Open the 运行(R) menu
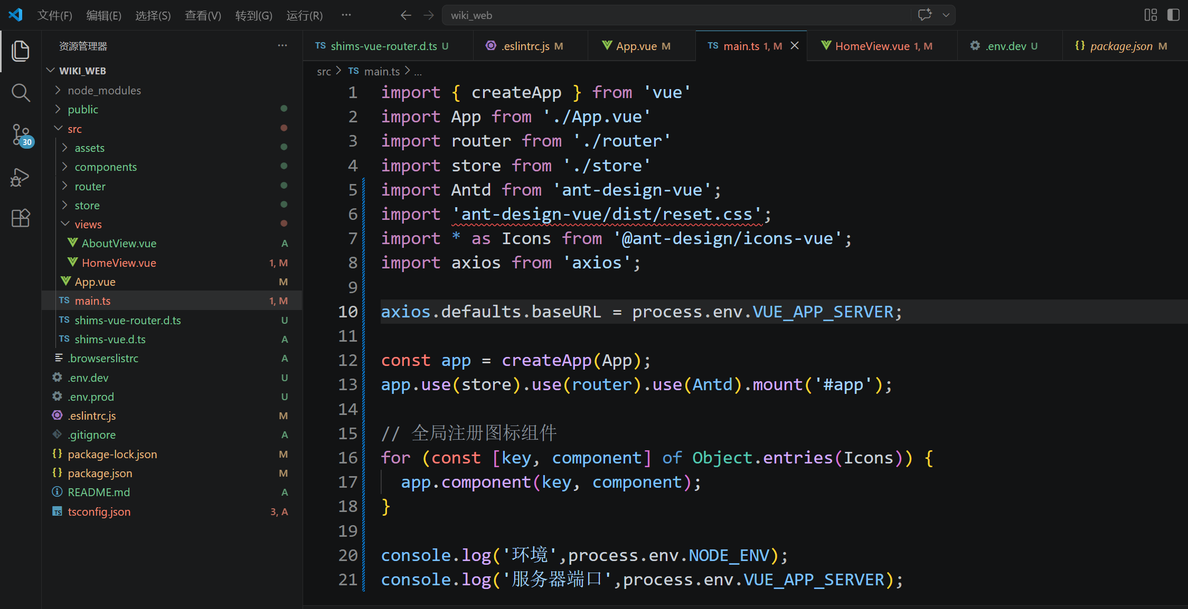 pos(305,15)
